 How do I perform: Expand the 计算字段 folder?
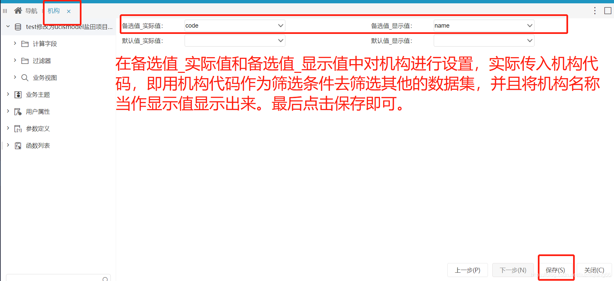pos(15,43)
